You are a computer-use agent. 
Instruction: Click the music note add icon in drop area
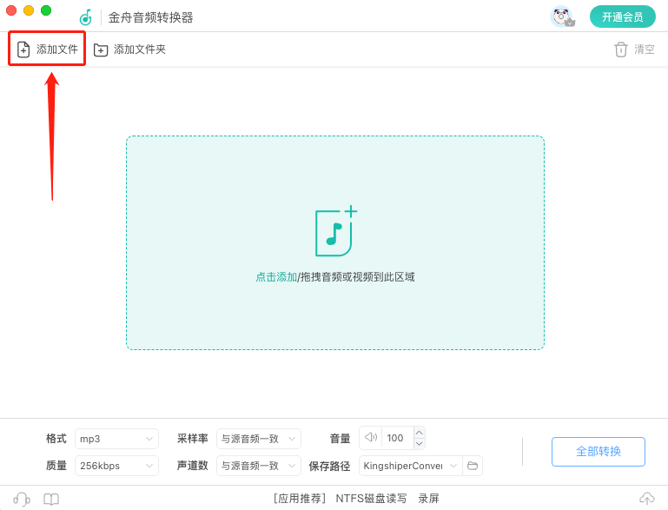tap(335, 231)
